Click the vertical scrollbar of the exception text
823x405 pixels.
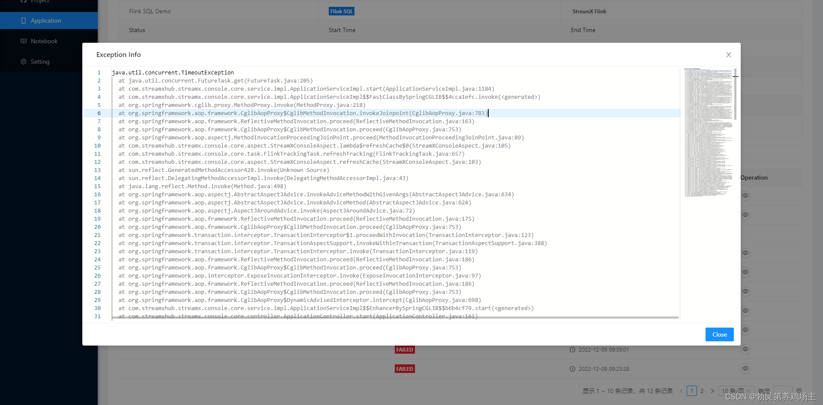click(x=735, y=94)
